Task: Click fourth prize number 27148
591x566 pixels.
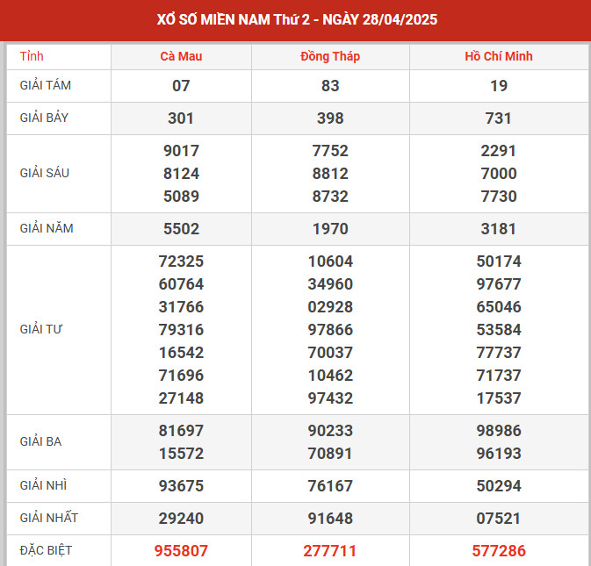Action: click(x=181, y=398)
